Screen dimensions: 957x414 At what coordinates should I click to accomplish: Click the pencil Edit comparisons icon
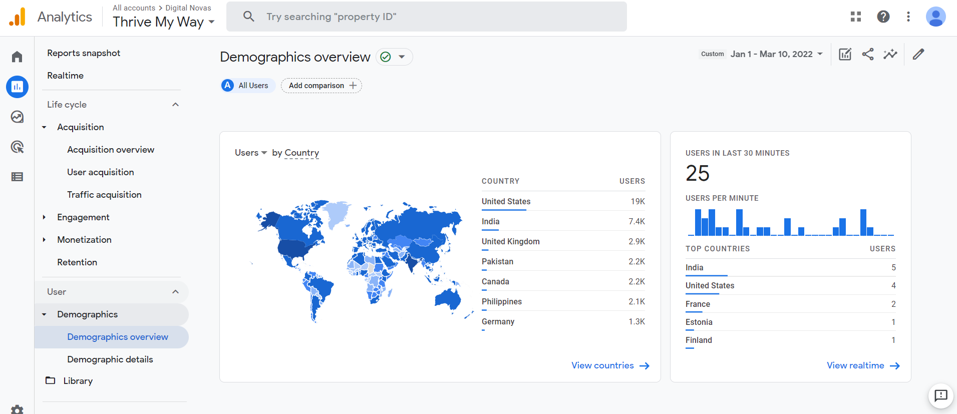tap(918, 54)
